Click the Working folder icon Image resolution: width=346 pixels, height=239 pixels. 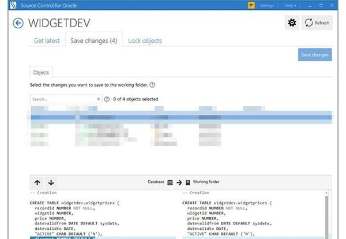pyautogui.click(x=188, y=182)
